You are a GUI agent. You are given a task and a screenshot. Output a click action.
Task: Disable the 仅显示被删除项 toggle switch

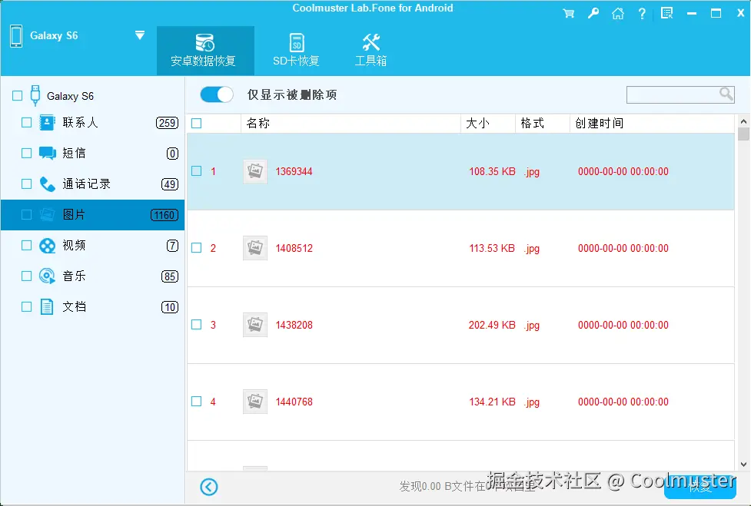tap(216, 94)
